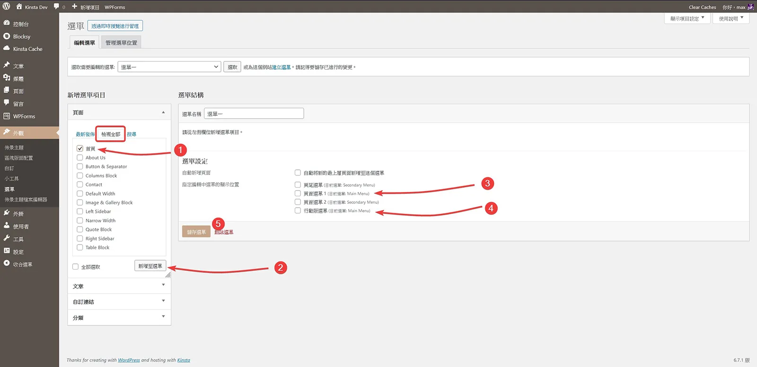
Task: Click the 媒體 media icon
Action: coord(7,78)
